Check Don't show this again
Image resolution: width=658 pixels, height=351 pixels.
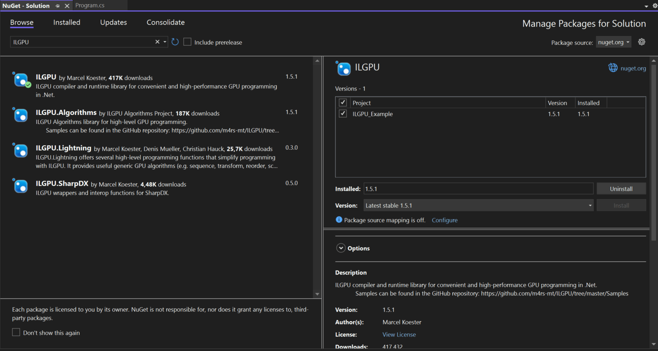click(x=16, y=332)
